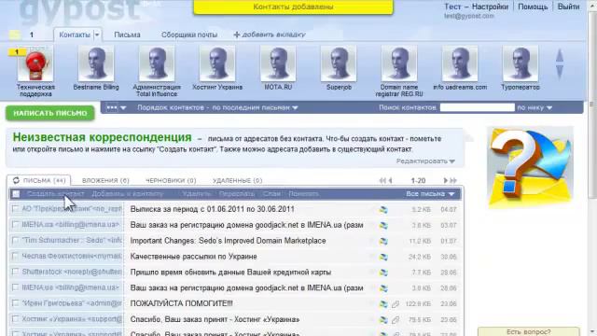Open the Администрация Total Influence contact avatar
This screenshot has width=597, height=336.
click(x=157, y=64)
